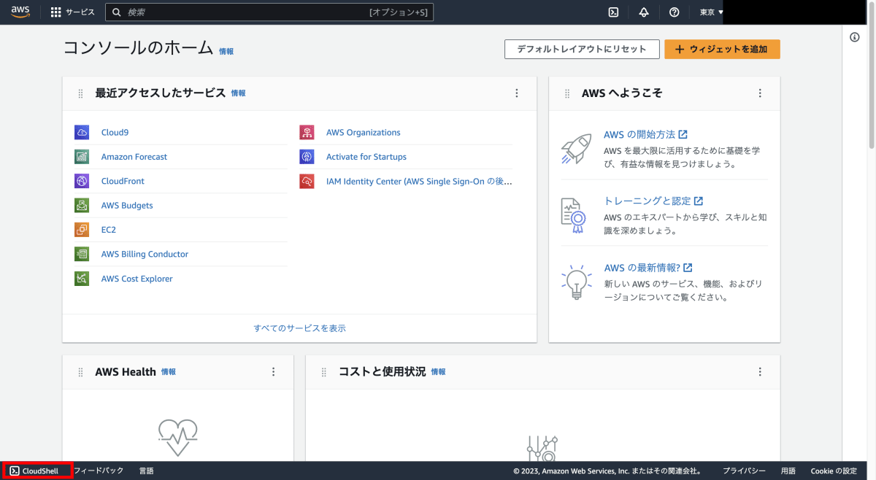Open the AWS の開始方法 link

click(645, 135)
